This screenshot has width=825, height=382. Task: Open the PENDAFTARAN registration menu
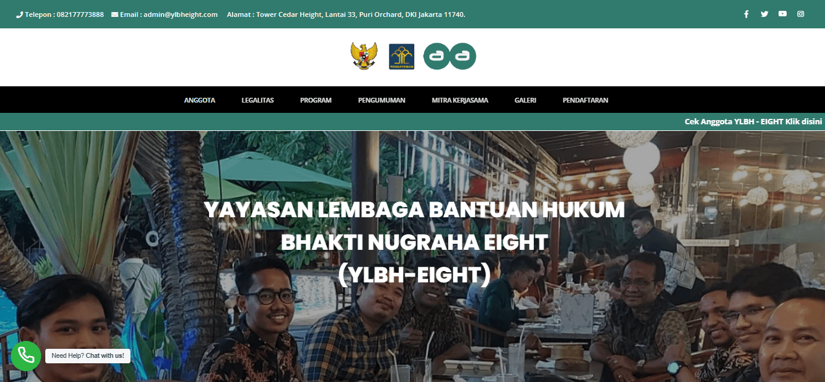click(585, 100)
